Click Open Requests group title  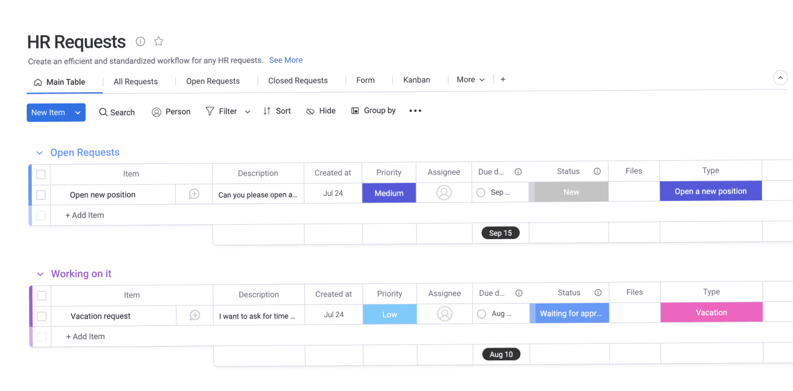85,152
